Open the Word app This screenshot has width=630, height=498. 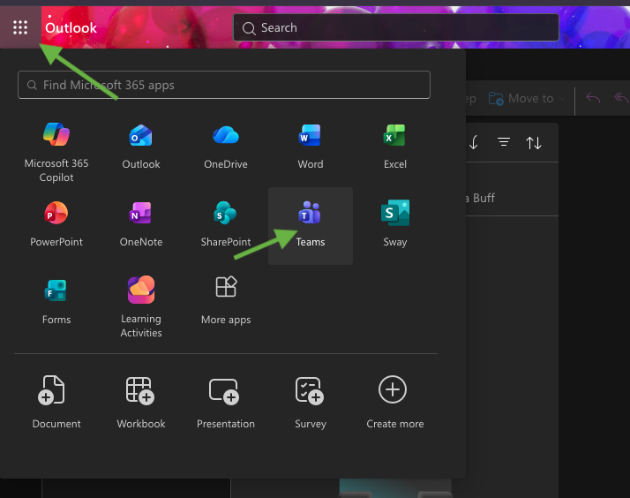click(x=311, y=147)
